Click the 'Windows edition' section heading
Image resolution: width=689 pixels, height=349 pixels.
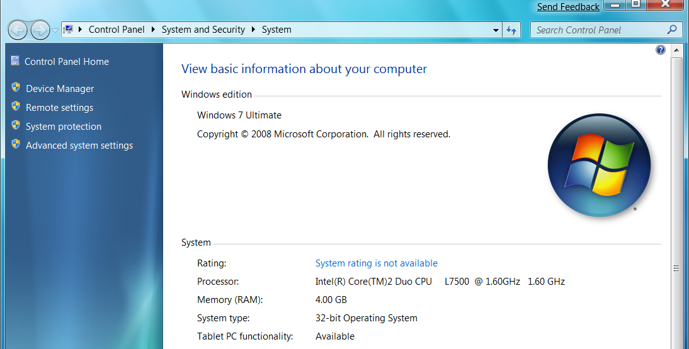217,94
